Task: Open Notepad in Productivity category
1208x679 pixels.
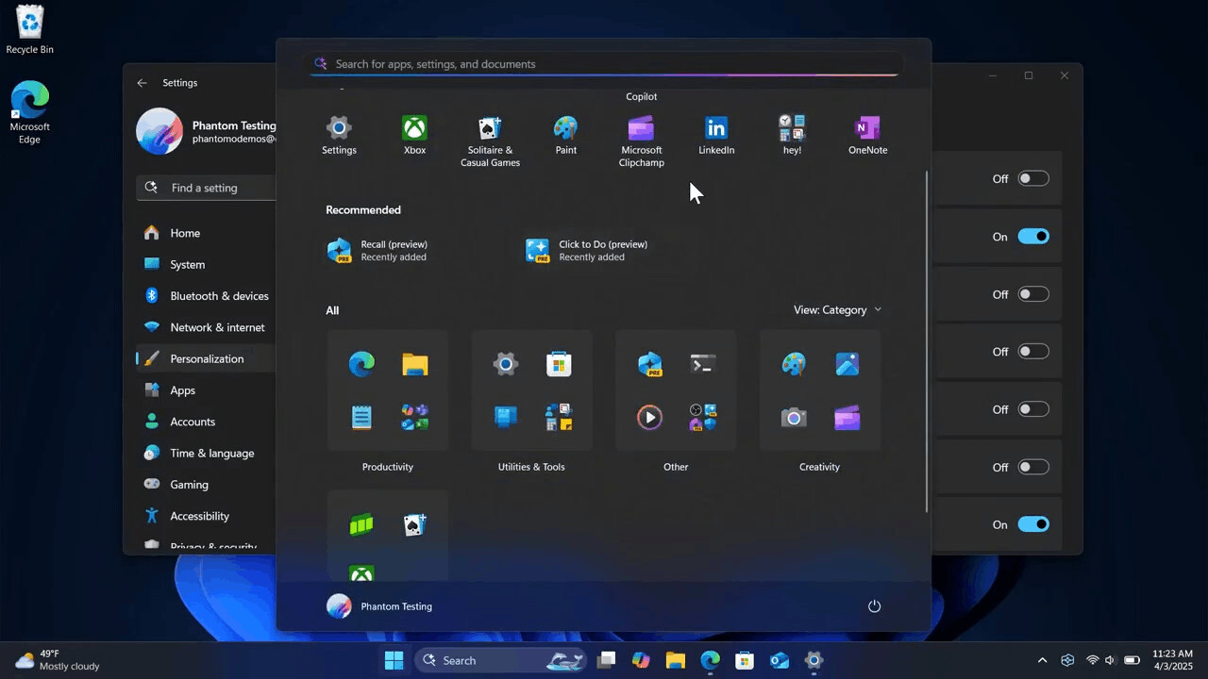Action: pos(361,417)
